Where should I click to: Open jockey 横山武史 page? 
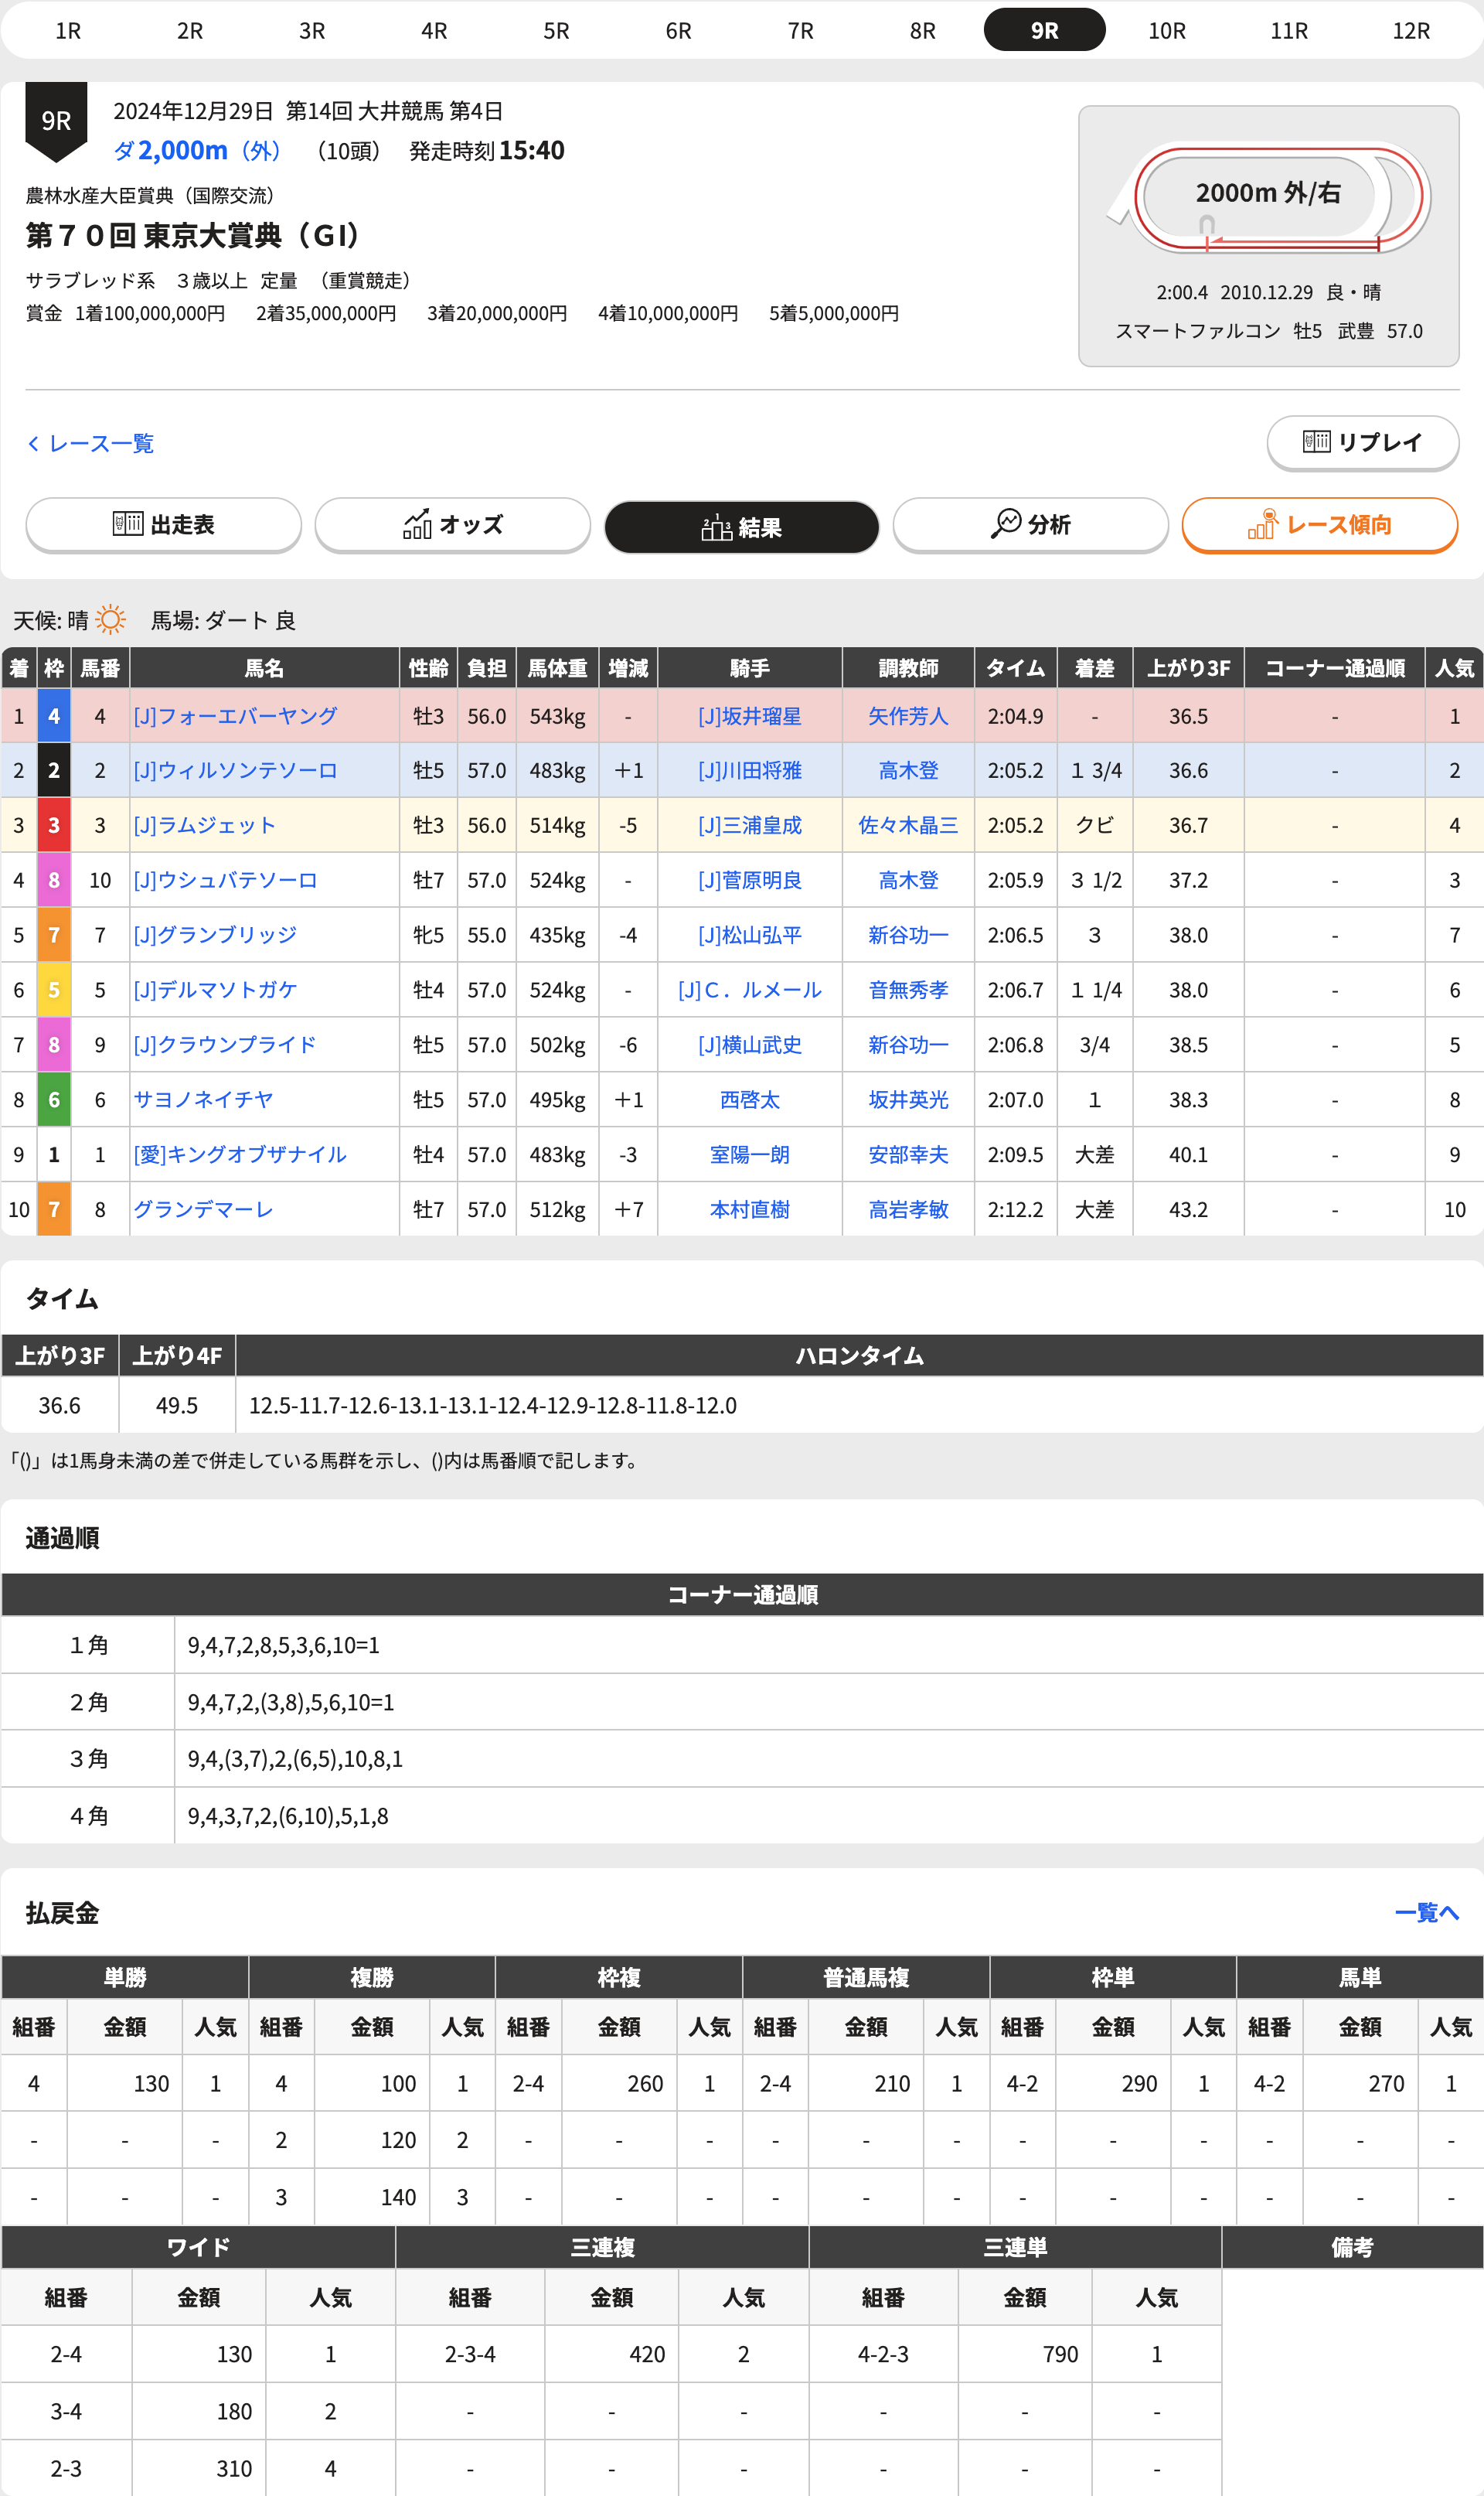coord(749,1045)
